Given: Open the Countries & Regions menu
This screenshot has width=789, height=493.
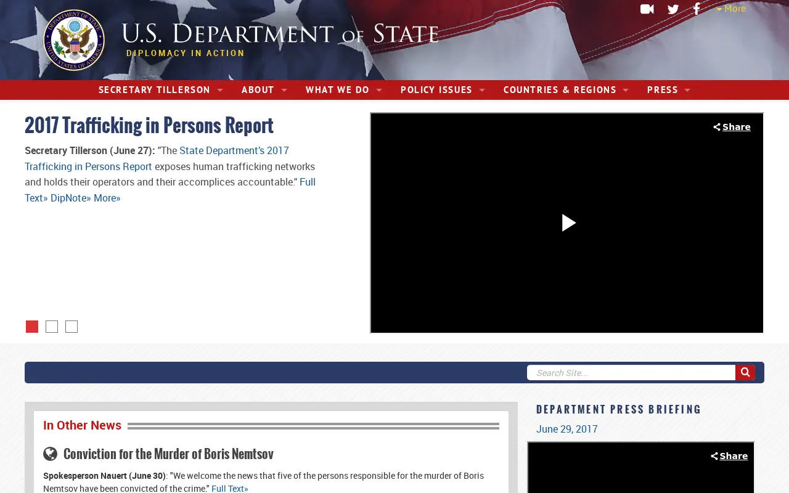Looking at the screenshot, I should (566, 90).
